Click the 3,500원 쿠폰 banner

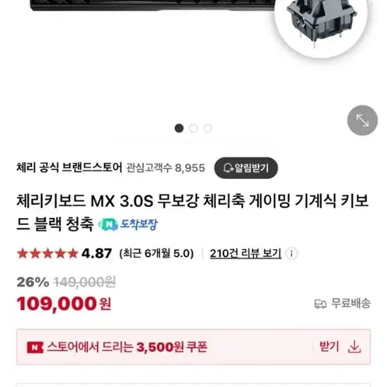tap(193, 346)
